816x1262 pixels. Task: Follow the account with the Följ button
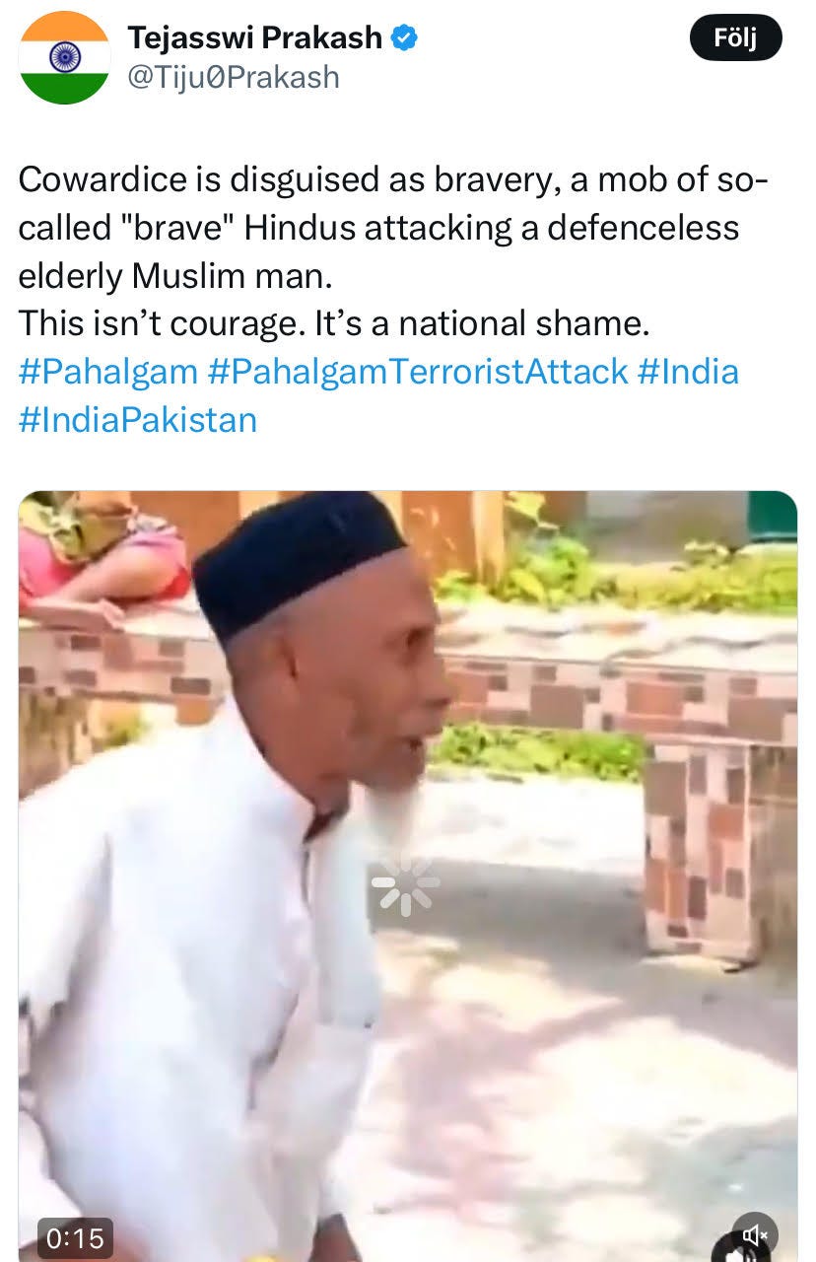point(735,38)
